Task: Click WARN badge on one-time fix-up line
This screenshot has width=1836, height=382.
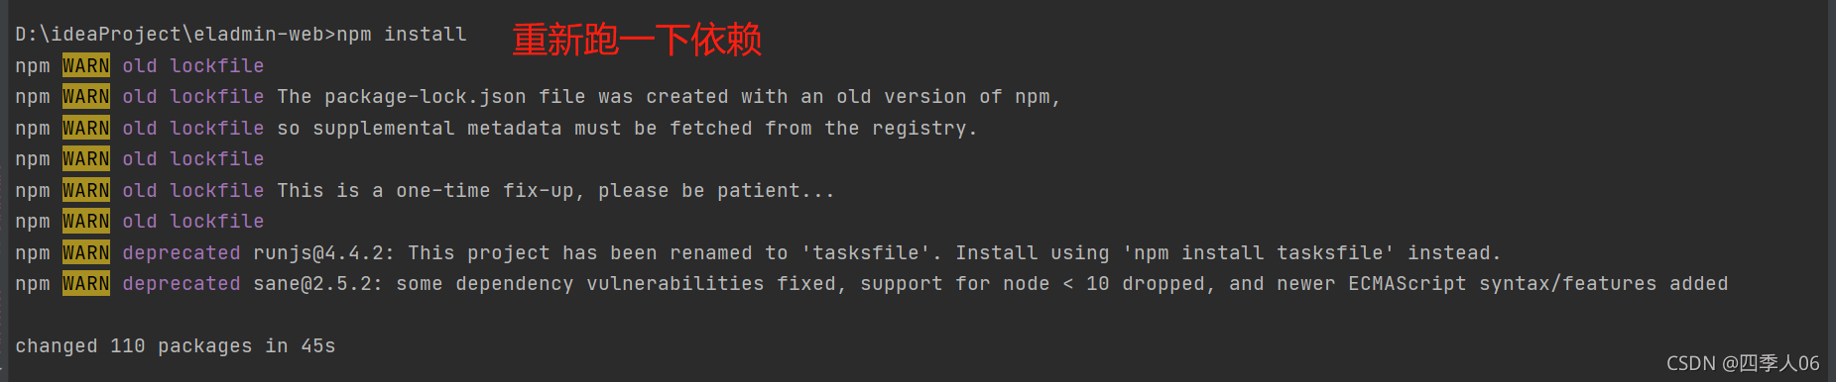Action: point(86,190)
